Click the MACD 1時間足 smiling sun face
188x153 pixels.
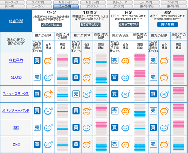pyautogui.click(x=87, y=77)
